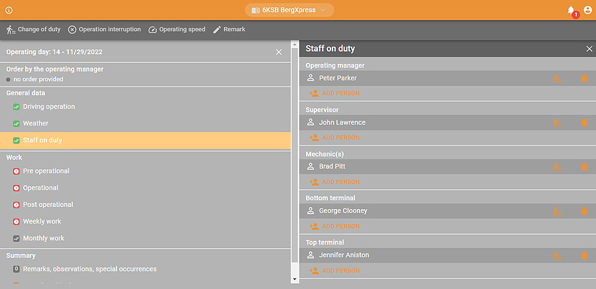This screenshot has width=596, height=289.
Task: Click the Monthly work checkbox
Action: (17, 239)
